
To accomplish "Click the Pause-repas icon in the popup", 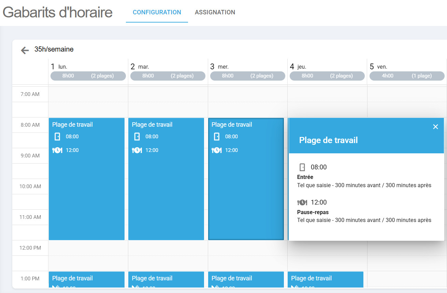I will pyautogui.click(x=302, y=202).
